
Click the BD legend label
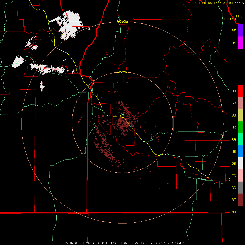[x=234, y=115]
